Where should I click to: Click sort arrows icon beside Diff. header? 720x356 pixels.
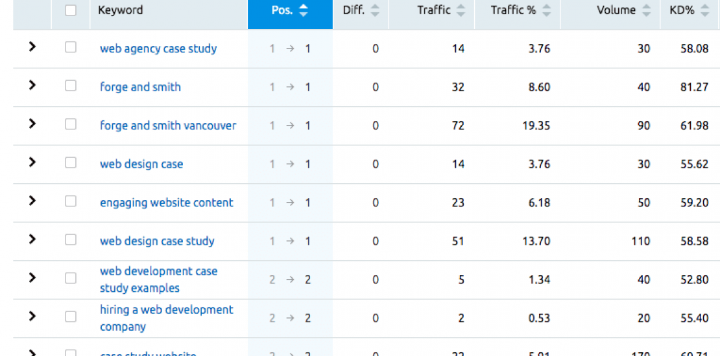pyautogui.click(x=375, y=10)
